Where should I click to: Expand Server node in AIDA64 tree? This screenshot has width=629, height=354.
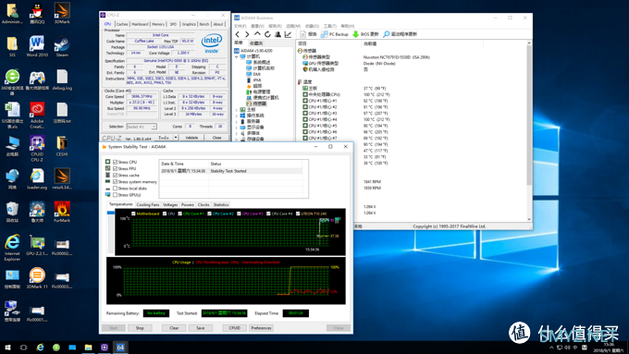pyautogui.click(x=236, y=121)
